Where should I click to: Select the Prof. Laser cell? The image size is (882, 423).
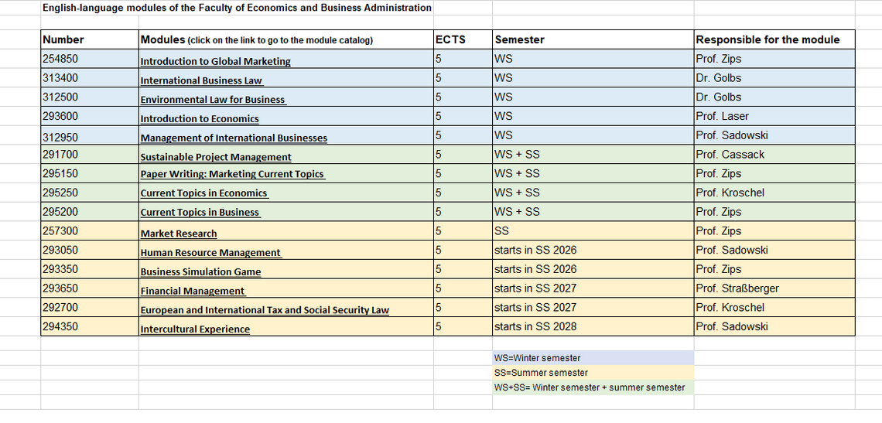point(774,117)
